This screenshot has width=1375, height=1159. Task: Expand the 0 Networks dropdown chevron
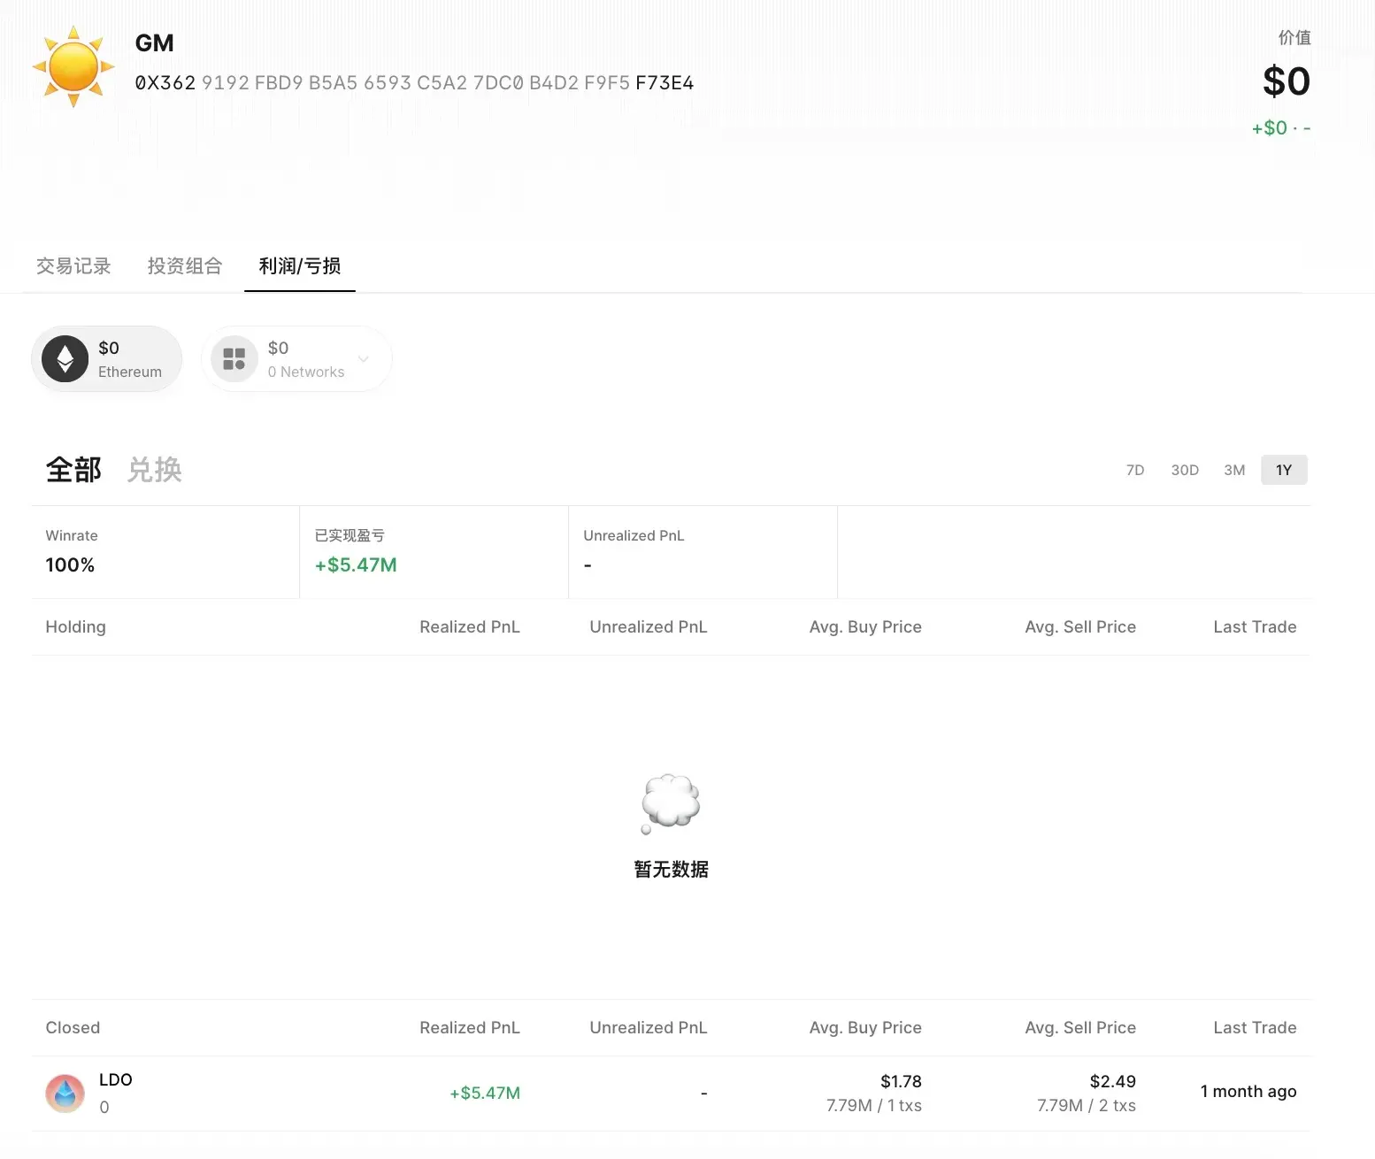tap(364, 359)
